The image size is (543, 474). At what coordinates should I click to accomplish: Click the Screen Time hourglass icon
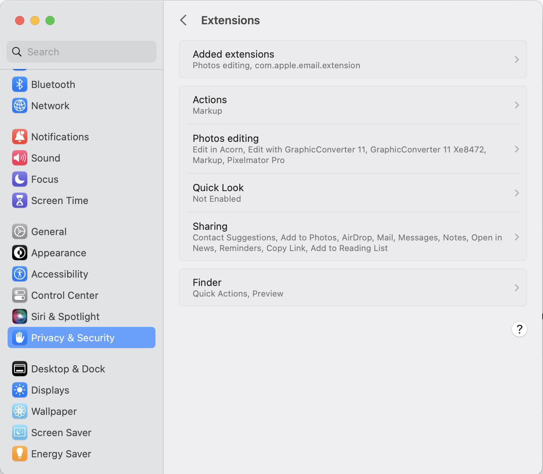click(x=20, y=201)
